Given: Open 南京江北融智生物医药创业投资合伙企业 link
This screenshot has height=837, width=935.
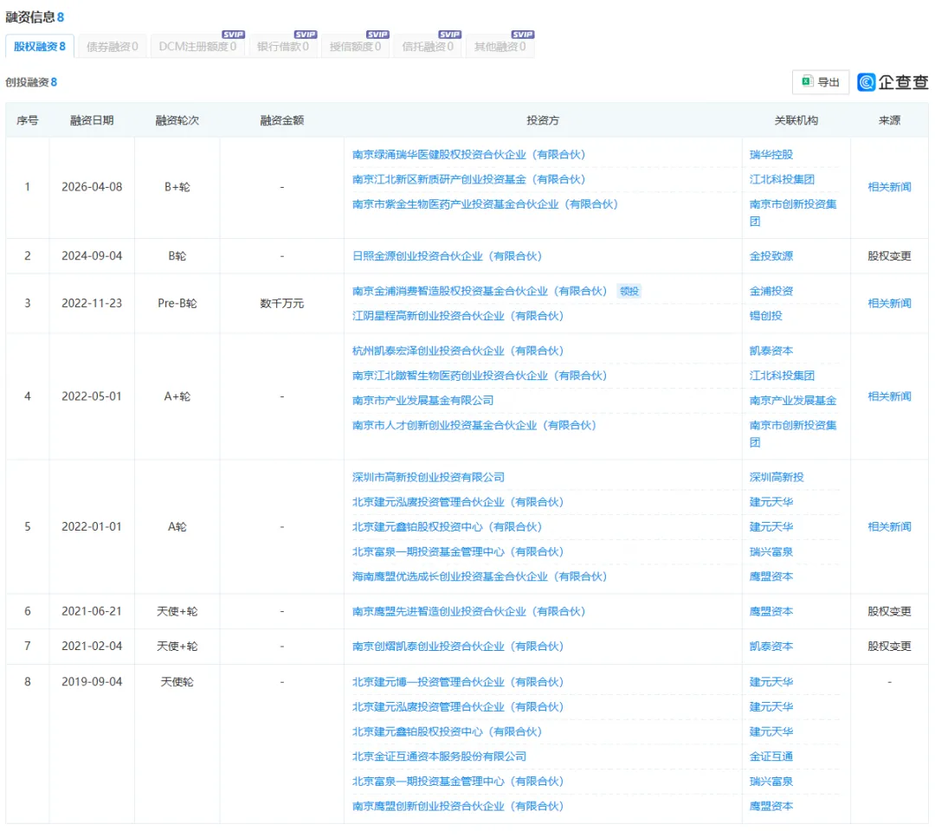Looking at the screenshot, I should [480, 376].
